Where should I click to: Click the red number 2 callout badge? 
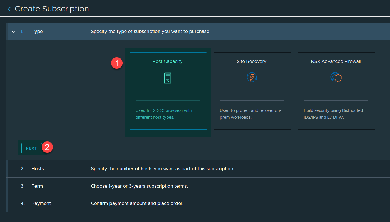[x=47, y=147]
